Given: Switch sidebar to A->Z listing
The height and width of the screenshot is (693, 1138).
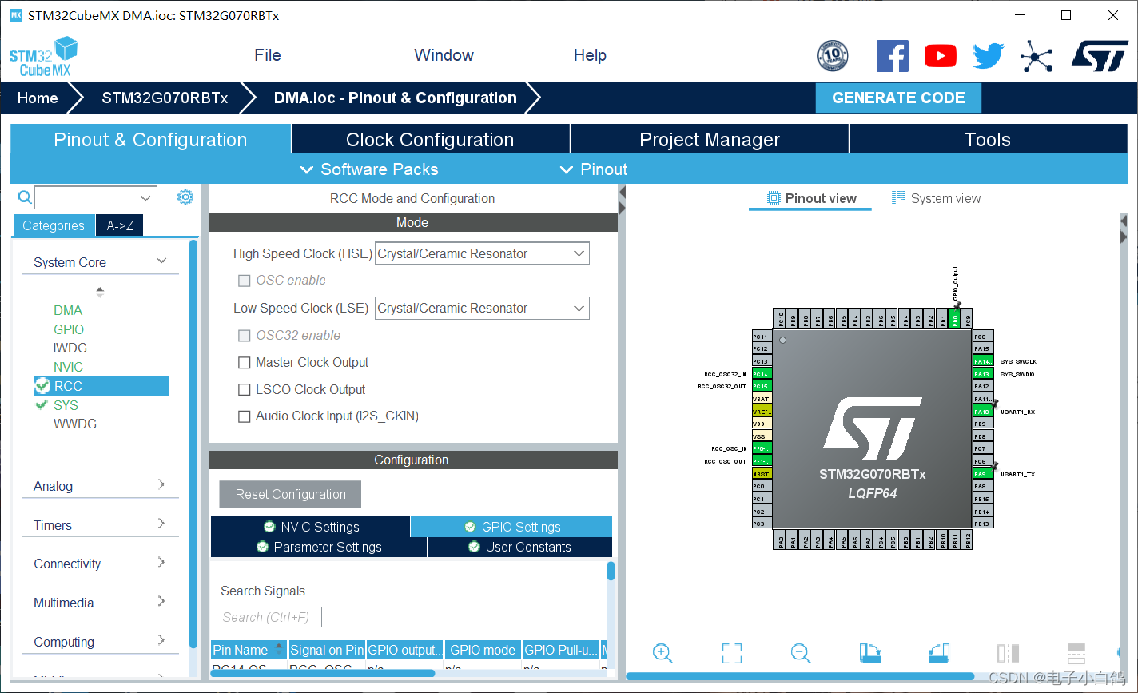Looking at the screenshot, I should (x=120, y=225).
